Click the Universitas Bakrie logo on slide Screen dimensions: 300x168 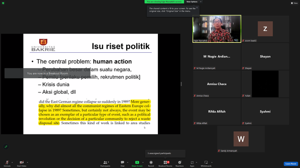tap(43, 45)
